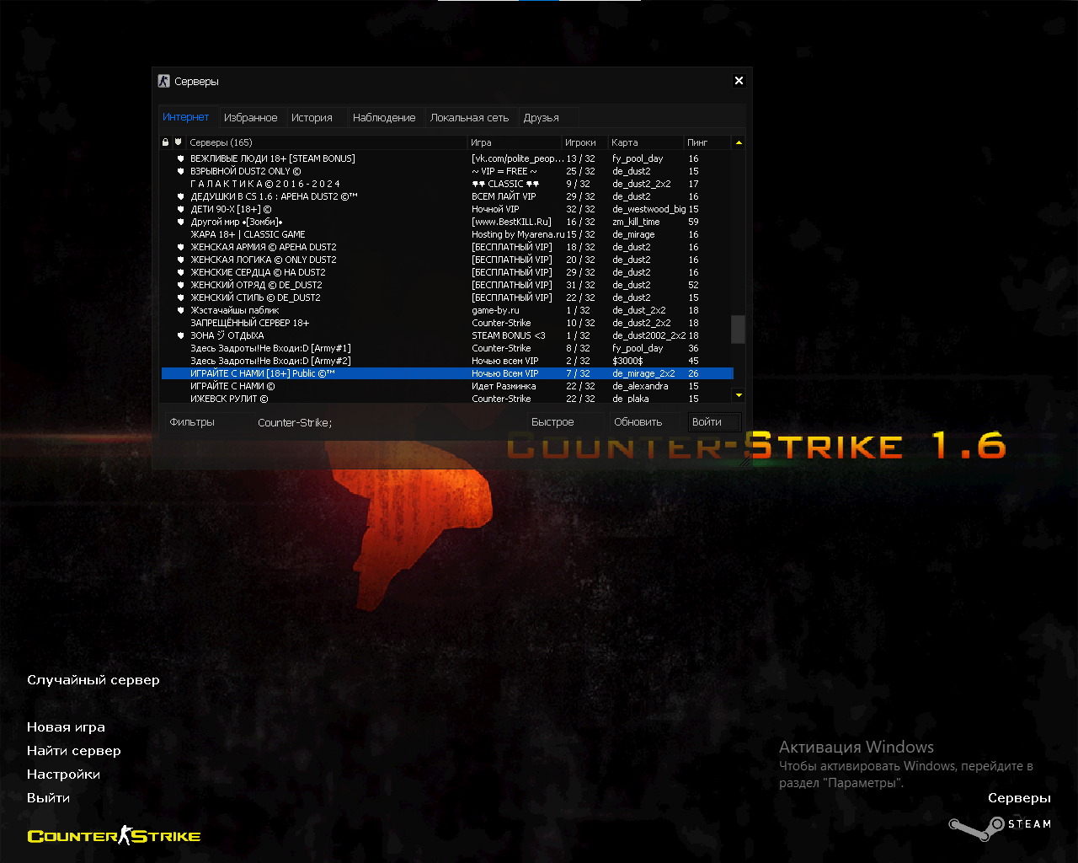1078x863 pixels.
Task: Sort by the Серверы (165) column header
Action: click(x=327, y=142)
